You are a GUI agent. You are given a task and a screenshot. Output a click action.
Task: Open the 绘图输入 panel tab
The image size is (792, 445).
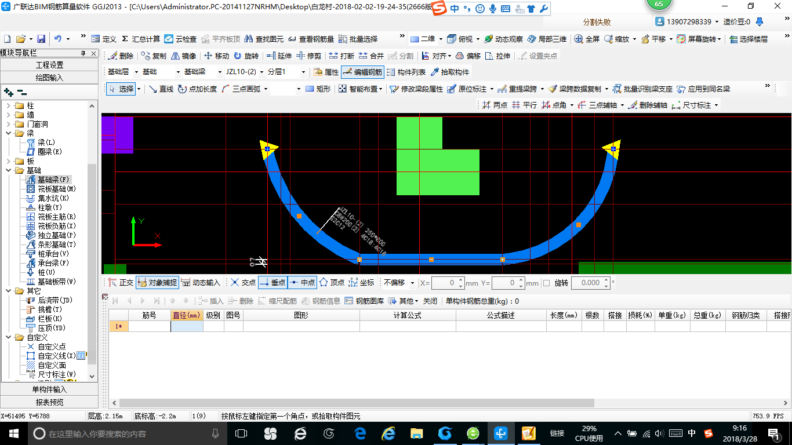[x=49, y=77]
